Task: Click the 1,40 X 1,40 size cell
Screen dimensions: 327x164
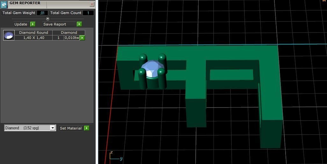Action: tap(33, 38)
